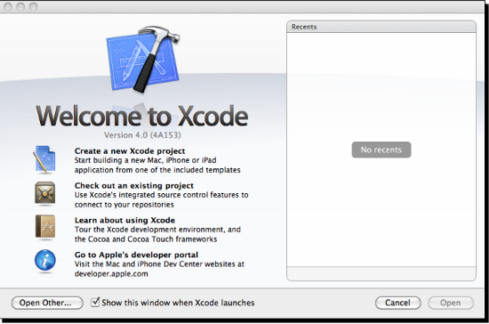Click the blue info developer portal icon

tap(45, 260)
